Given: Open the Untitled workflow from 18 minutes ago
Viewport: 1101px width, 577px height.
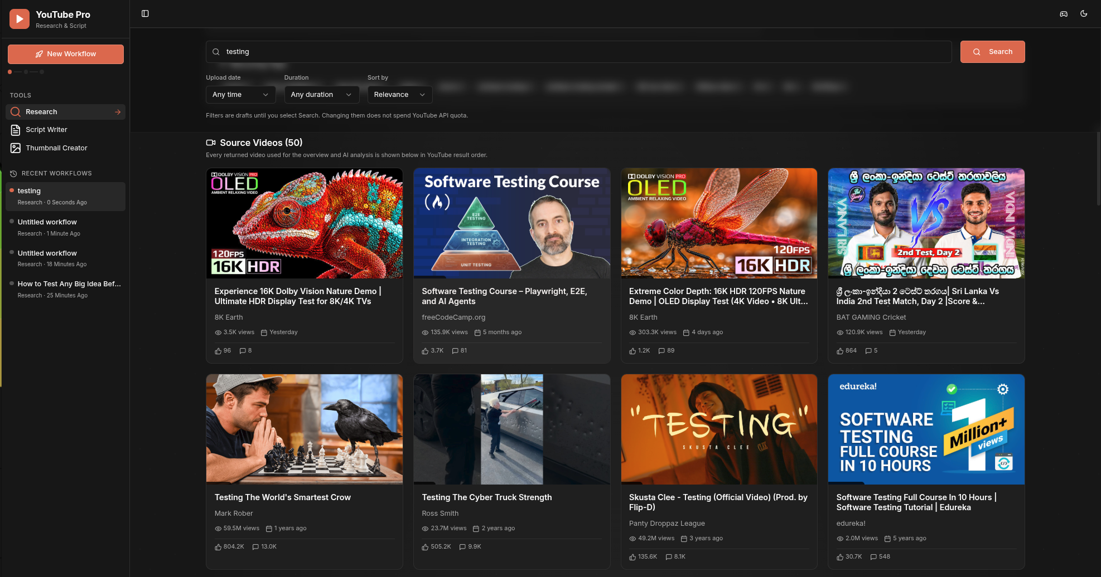Looking at the screenshot, I should pyautogui.click(x=66, y=258).
